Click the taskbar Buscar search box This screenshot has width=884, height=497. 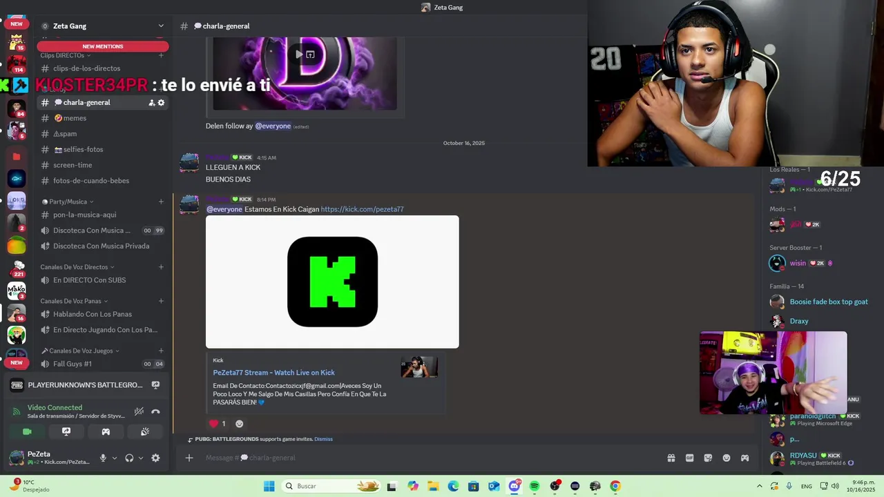point(333,486)
